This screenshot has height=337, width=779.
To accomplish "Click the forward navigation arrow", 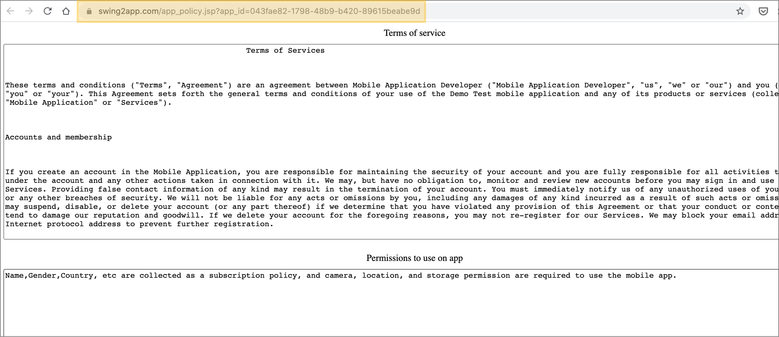I will 29,11.
